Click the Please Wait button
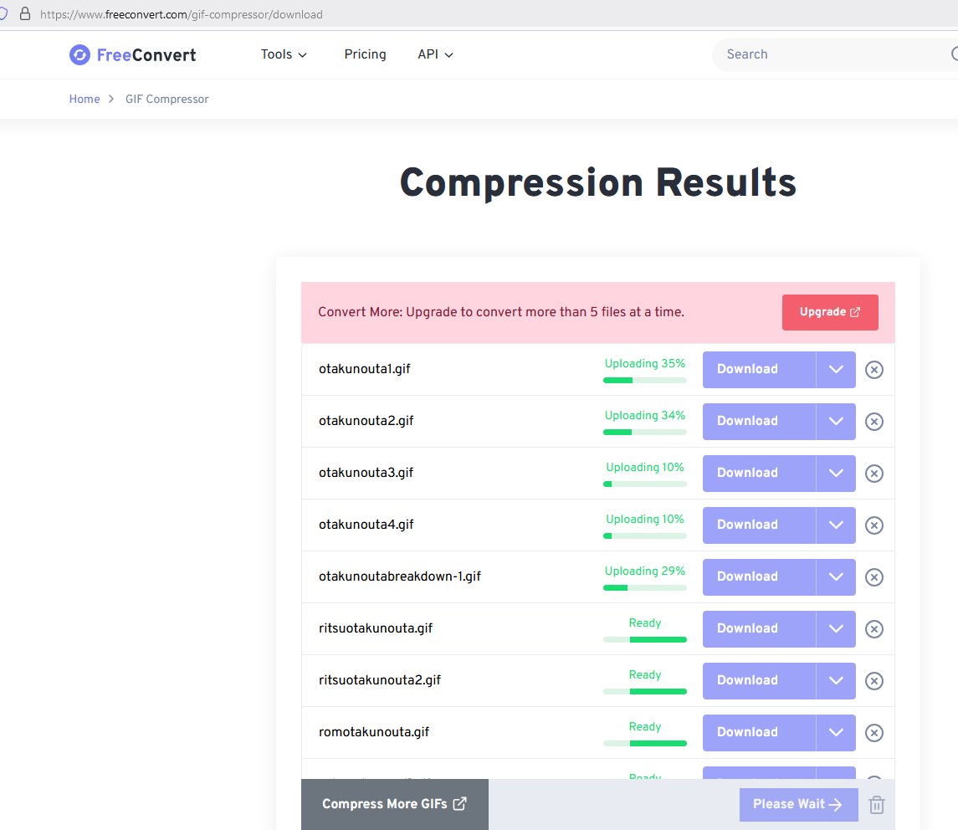The image size is (958, 830). click(798, 804)
